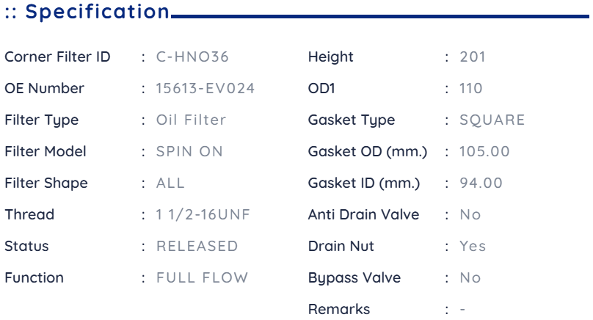Select the Drain Nut value Yes
This screenshot has height=320, width=593.
pos(473,247)
